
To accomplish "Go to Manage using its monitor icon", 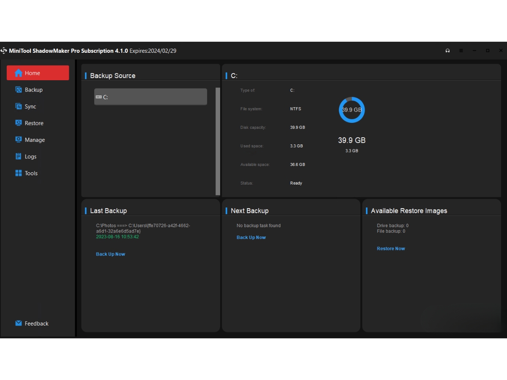I will 18,140.
